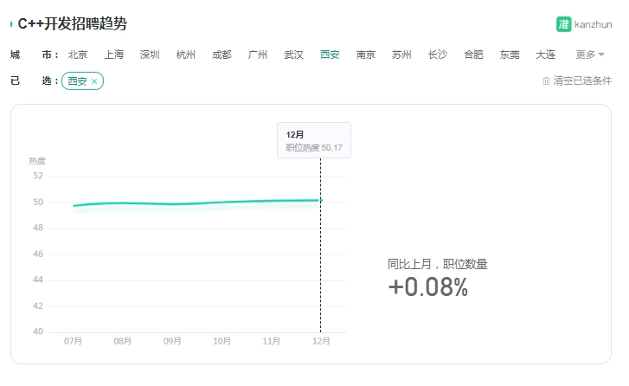This screenshot has width=629, height=386.
Task: Pick 苏州 in the city row
Action: 401,55
